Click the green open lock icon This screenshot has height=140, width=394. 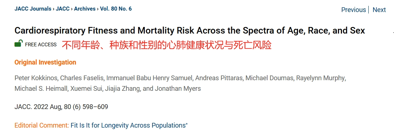[19, 44]
